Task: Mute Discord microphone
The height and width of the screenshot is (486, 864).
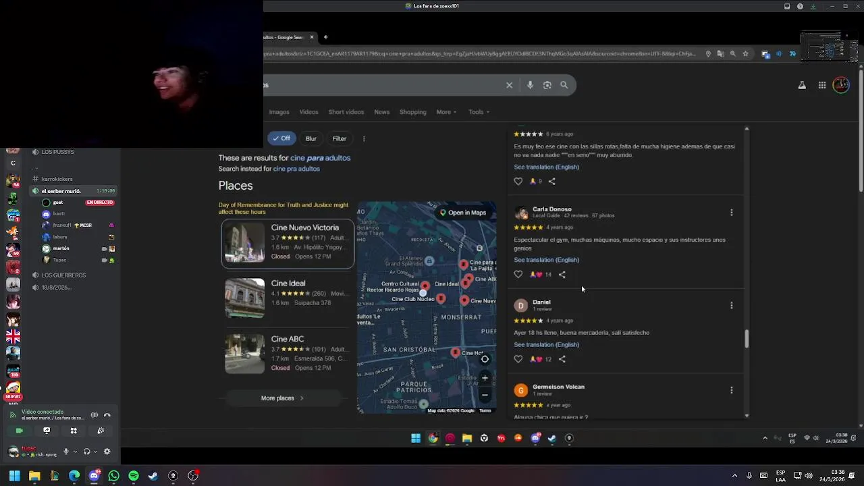Action: click(65, 452)
